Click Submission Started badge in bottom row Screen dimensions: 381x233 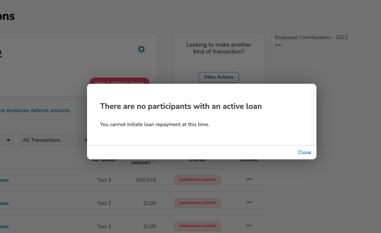197,226
